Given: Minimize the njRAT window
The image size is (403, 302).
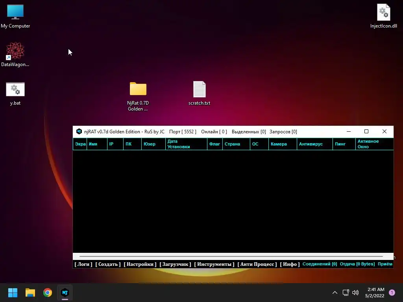Looking at the screenshot, I should click(x=349, y=131).
